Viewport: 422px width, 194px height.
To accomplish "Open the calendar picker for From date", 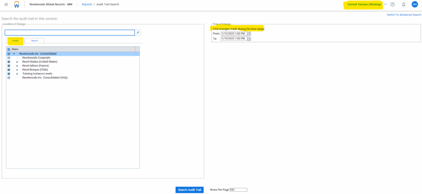I will pyautogui.click(x=249, y=33).
